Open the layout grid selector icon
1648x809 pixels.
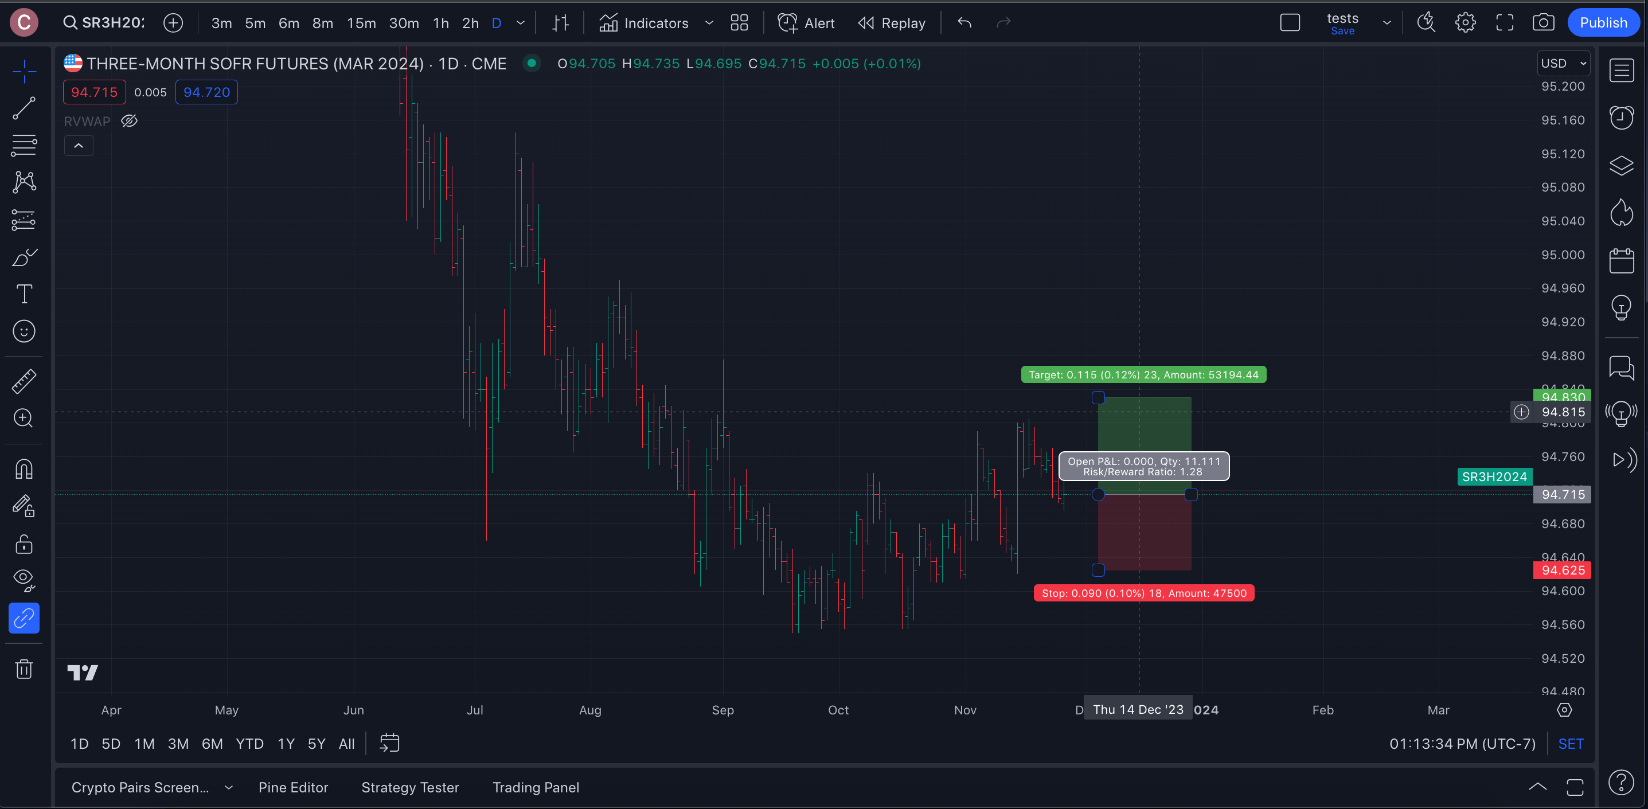pyautogui.click(x=739, y=23)
